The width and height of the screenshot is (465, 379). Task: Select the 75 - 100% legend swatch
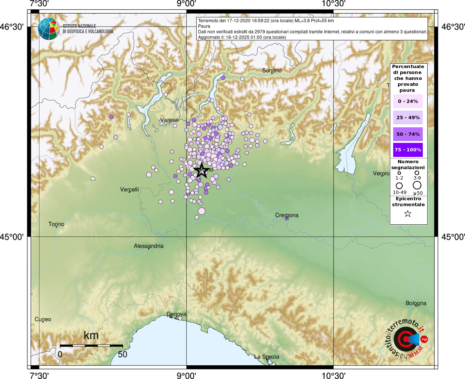click(408, 150)
